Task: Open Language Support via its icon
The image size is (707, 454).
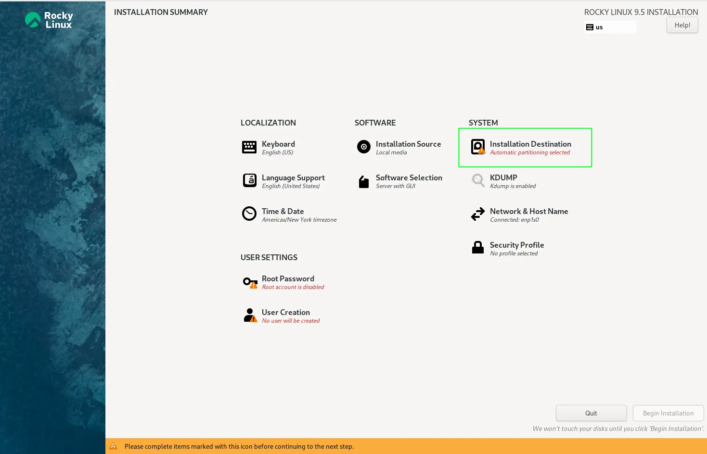Action: point(250,180)
